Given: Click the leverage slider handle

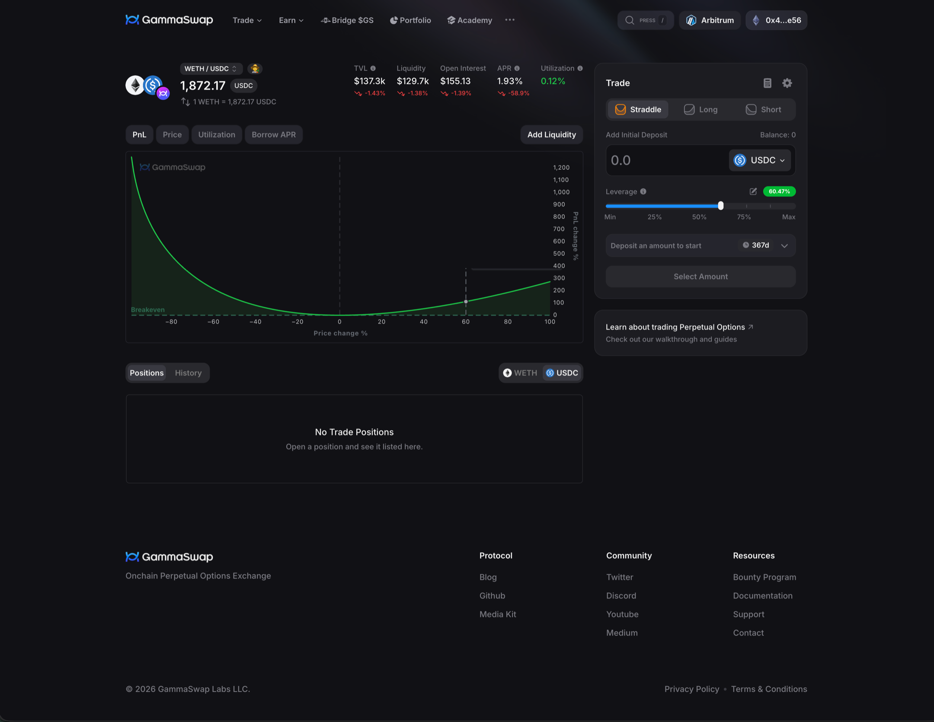Looking at the screenshot, I should (720, 206).
